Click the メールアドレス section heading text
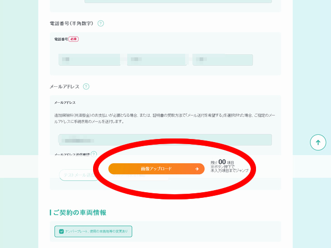 [64, 87]
